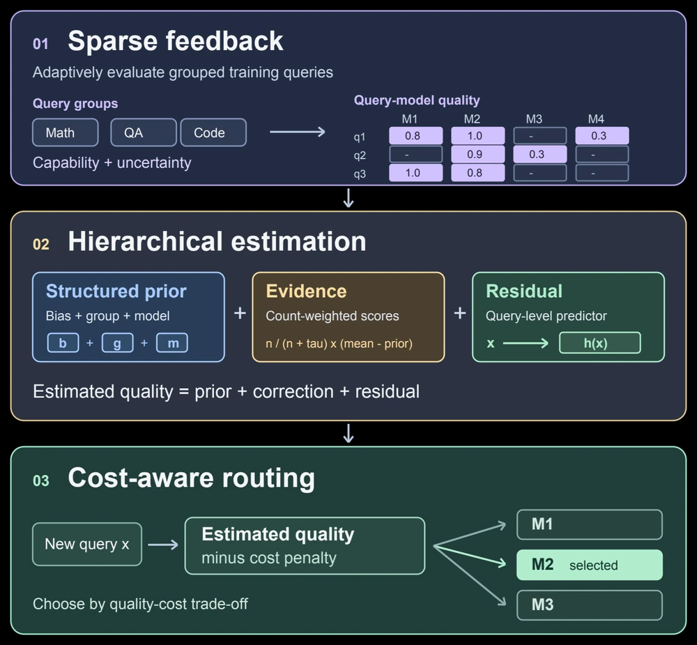Click the 'Cost-aware routing' heading
This screenshot has height=645, width=697.
coord(191,478)
